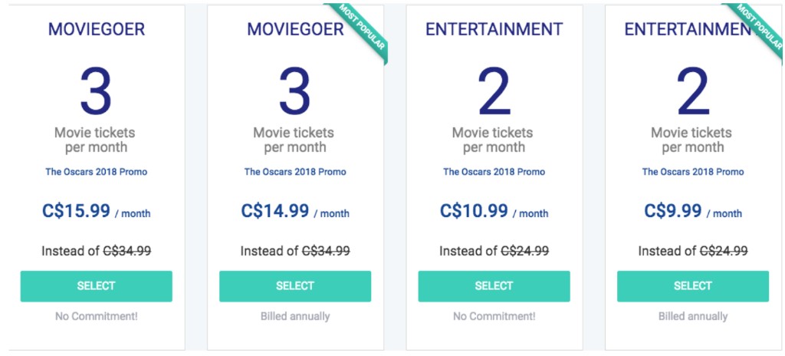Screen dimensions: 785x356
Task: Click the C$15.99 / month price
Action: tap(96, 211)
